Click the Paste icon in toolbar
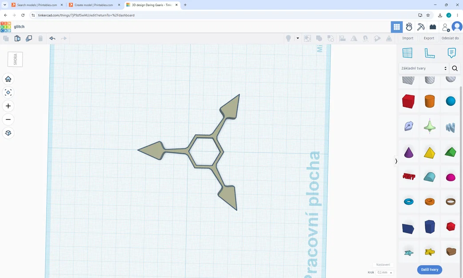Viewport: 463px width, 278px height. [17, 38]
